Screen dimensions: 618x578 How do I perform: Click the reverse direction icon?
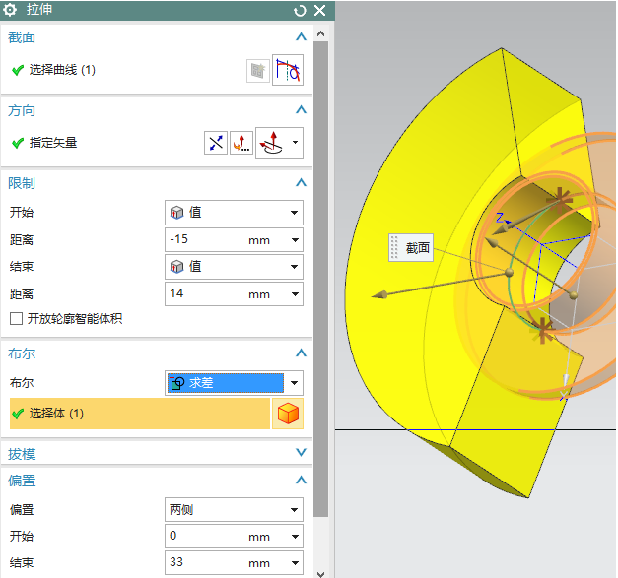[215, 143]
